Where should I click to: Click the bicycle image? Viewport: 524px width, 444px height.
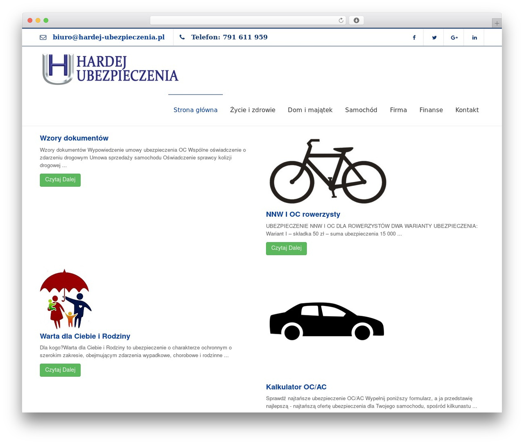pyautogui.click(x=327, y=171)
